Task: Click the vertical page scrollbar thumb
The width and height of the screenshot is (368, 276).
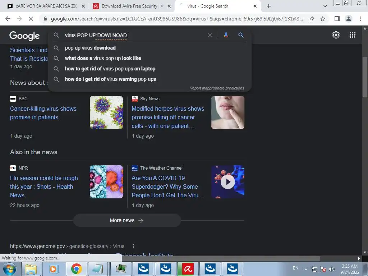Action: tap(364, 77)
